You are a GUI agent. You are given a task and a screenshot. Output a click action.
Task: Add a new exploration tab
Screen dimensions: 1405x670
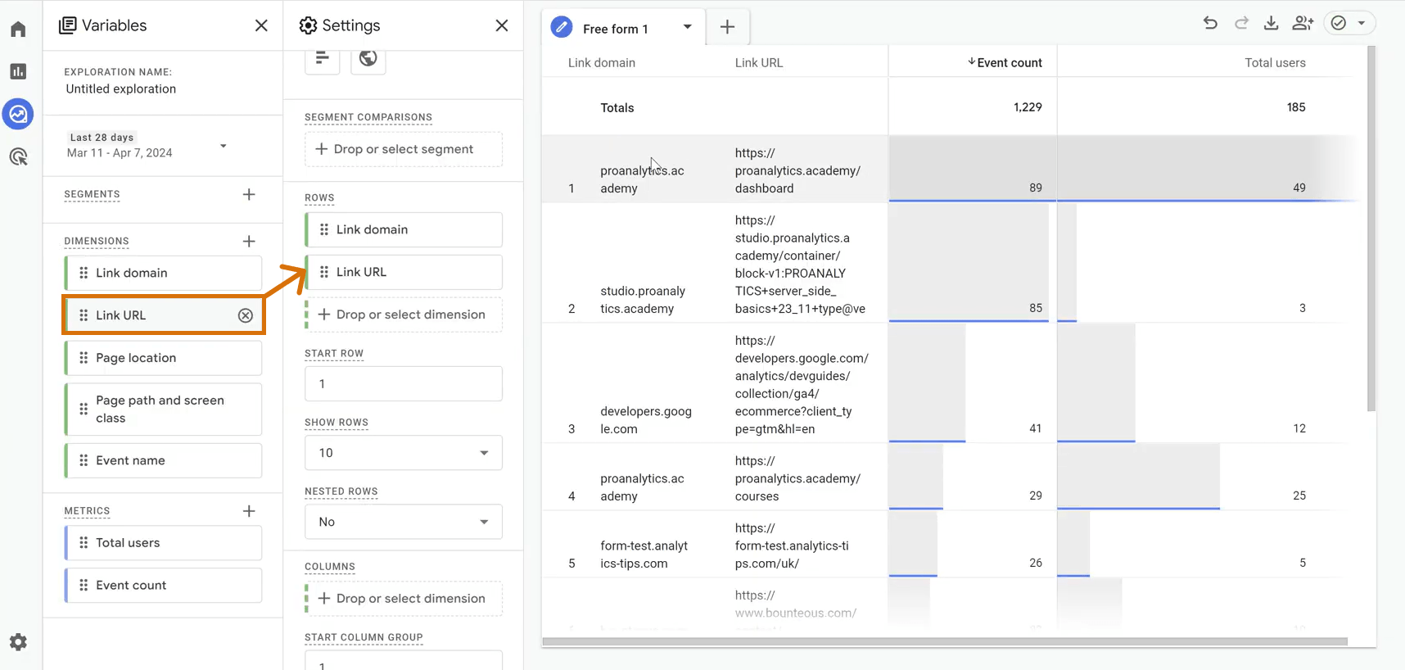(x=727, y=27)
